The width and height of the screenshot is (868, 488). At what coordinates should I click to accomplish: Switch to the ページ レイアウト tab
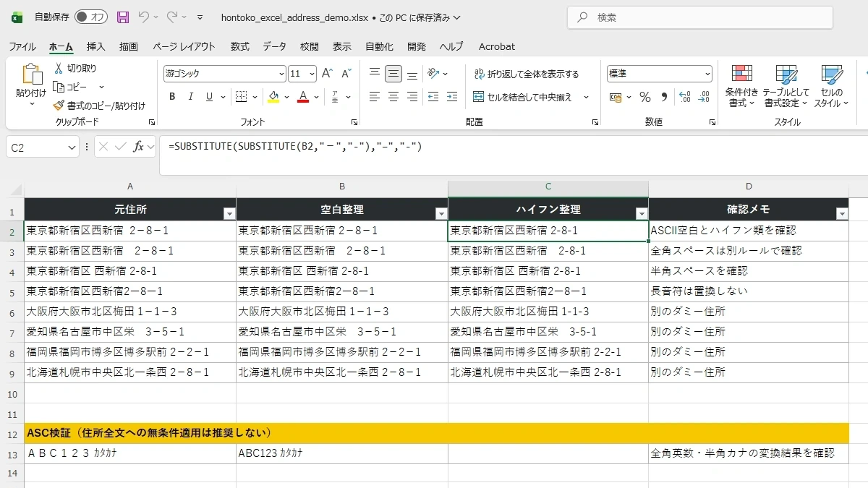coord(184,46)
